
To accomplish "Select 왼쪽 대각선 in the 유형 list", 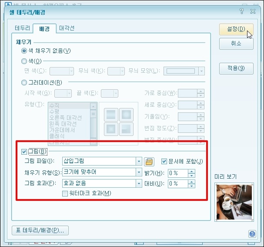I will coord(69,124).
